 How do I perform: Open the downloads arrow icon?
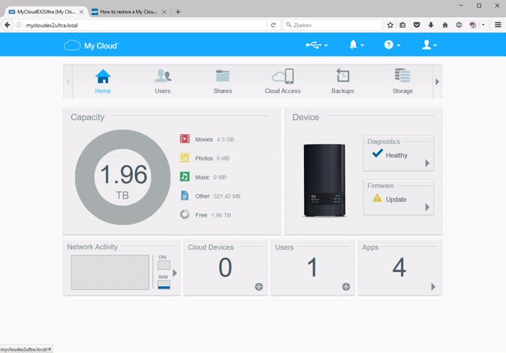431,25
